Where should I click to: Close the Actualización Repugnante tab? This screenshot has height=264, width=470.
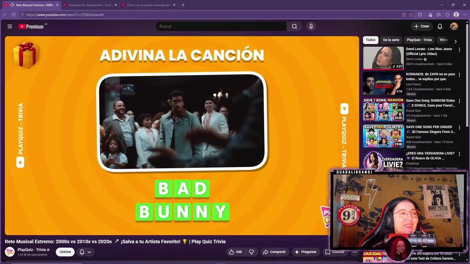tap(116, 5)
